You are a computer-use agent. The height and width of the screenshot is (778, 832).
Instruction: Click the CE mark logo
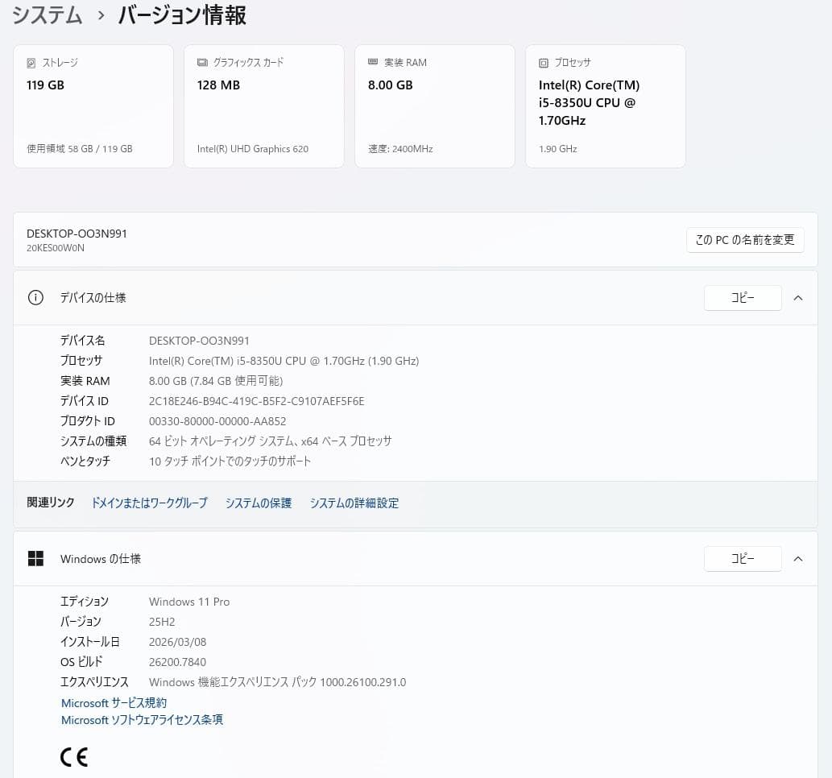click(74, 757)
